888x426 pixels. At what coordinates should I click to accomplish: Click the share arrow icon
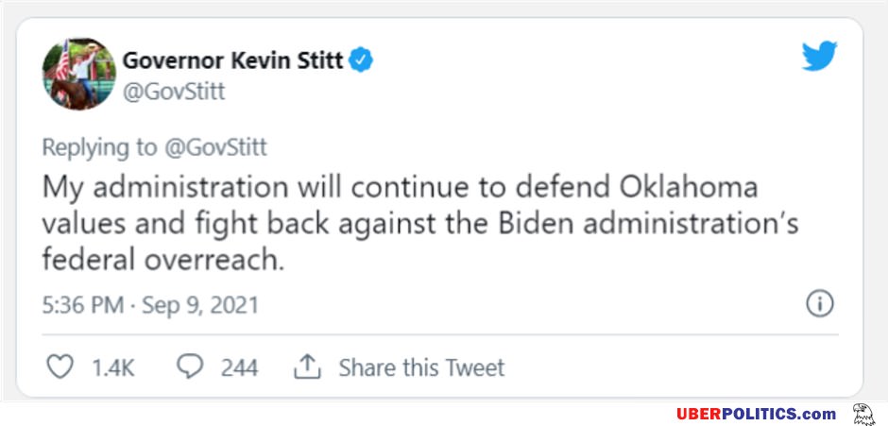pos(308,366)
